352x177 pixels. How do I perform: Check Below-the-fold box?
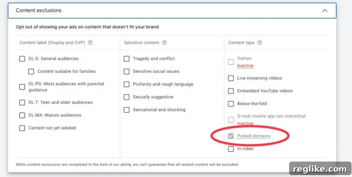[x=231, y=104]
